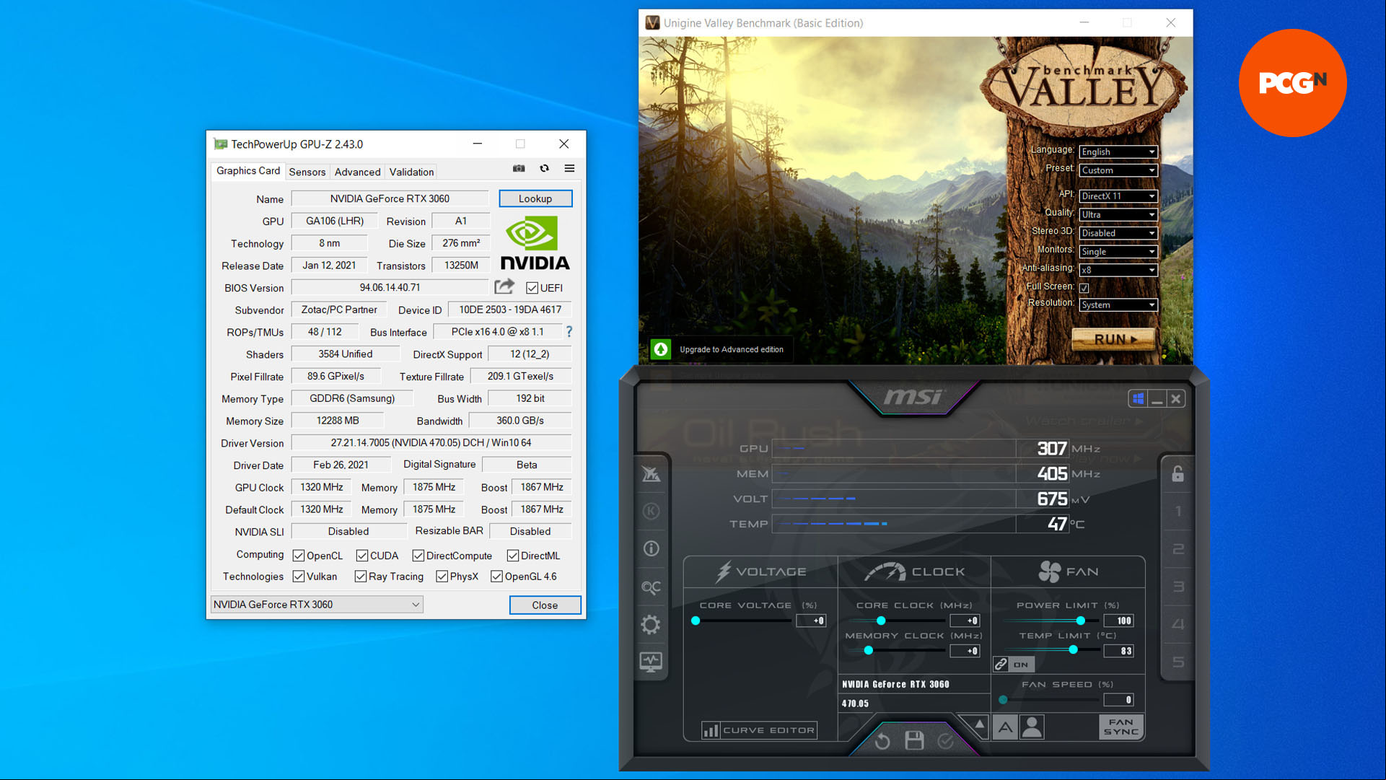Click the Memory Clock slider handle
1386x780 pixels.
click(x=869, y=650)
